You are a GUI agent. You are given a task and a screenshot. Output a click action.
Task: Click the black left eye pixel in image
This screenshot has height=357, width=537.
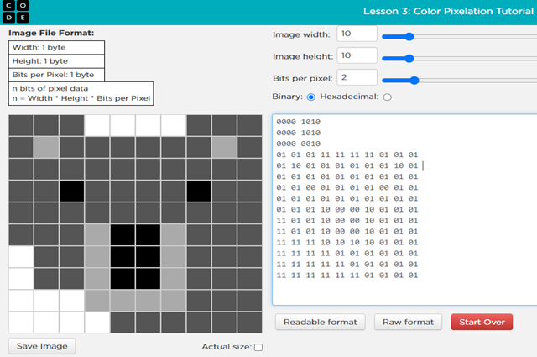[x=72, y=191]
